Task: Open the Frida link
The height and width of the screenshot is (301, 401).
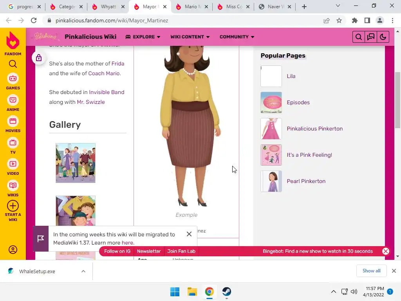Action: coord(117,63)
